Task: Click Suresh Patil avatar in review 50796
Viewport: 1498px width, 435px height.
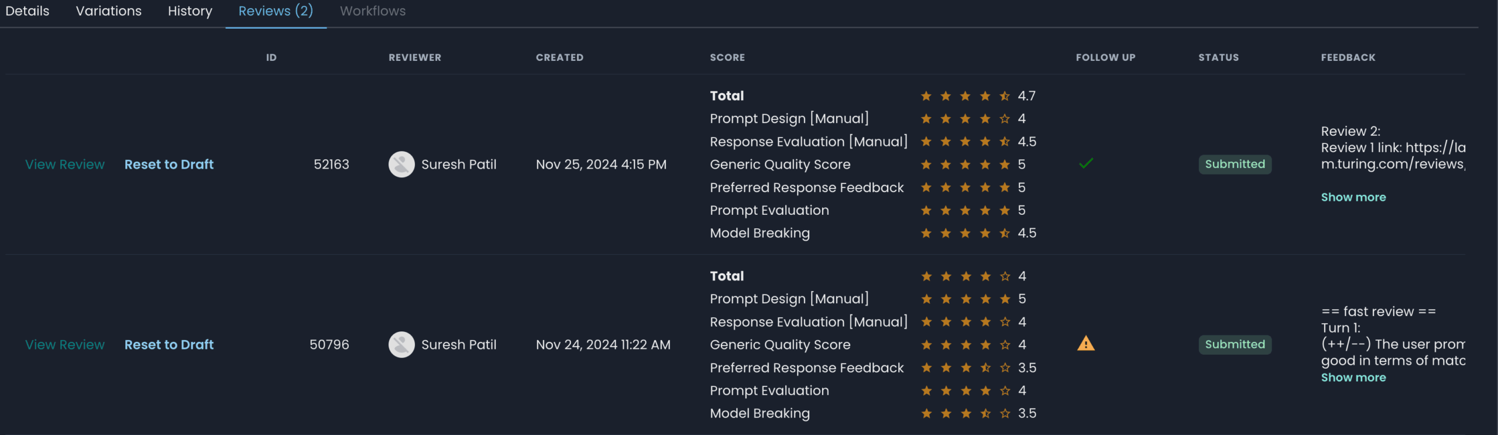Action: [401, 345]
